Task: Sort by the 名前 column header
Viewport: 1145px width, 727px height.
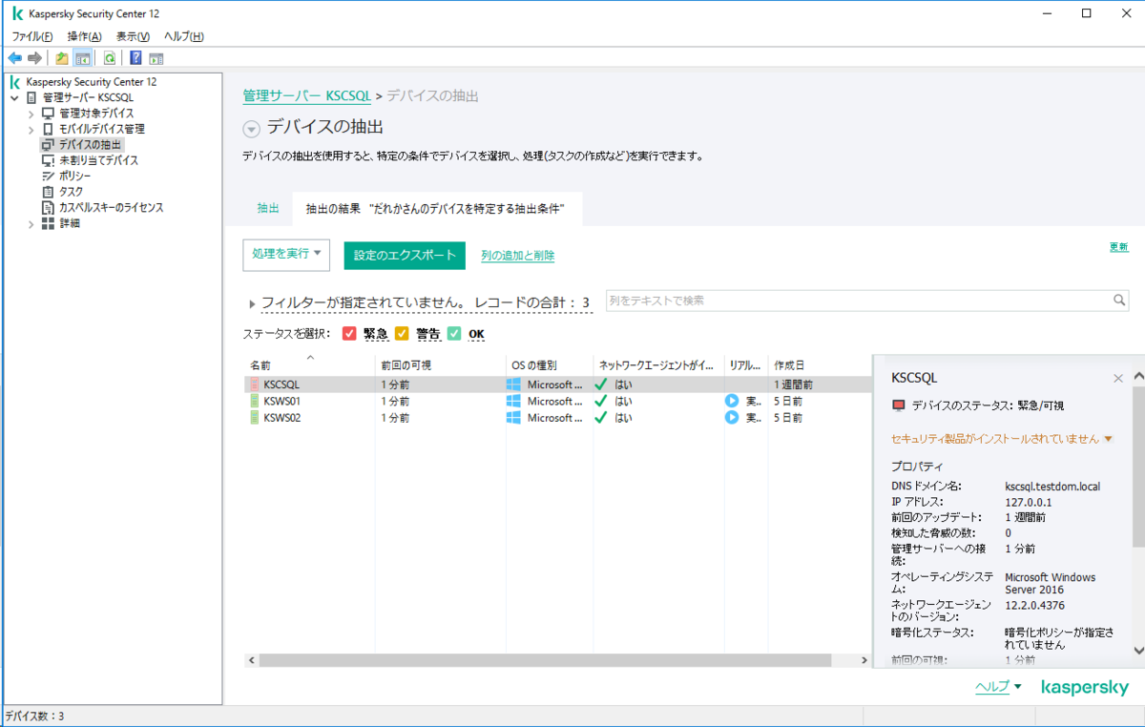Action: [x=260, y=365]
